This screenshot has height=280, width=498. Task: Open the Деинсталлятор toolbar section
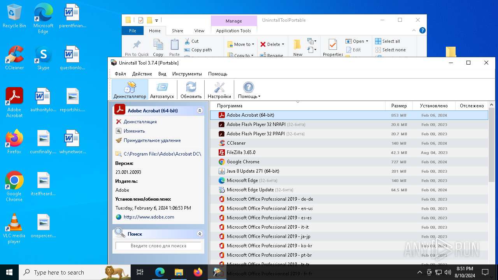coord(130,90)
